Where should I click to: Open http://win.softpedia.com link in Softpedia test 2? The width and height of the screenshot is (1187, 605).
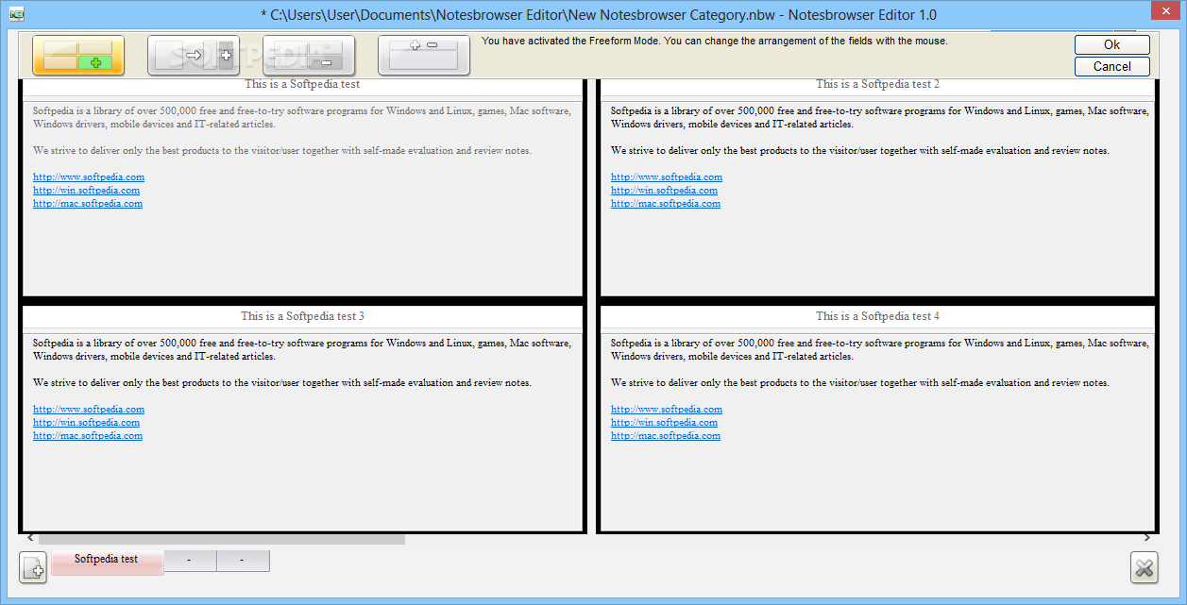click(x=664, y=191)
